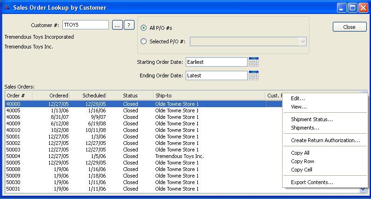Image resolution: width=371 pixels, height=199 pixels.
Task: Click the customer search ellipsis button
Action: 117,25
